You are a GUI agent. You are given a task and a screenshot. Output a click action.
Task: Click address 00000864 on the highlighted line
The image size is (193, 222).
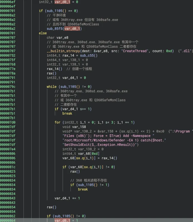[x=8, y=220]
